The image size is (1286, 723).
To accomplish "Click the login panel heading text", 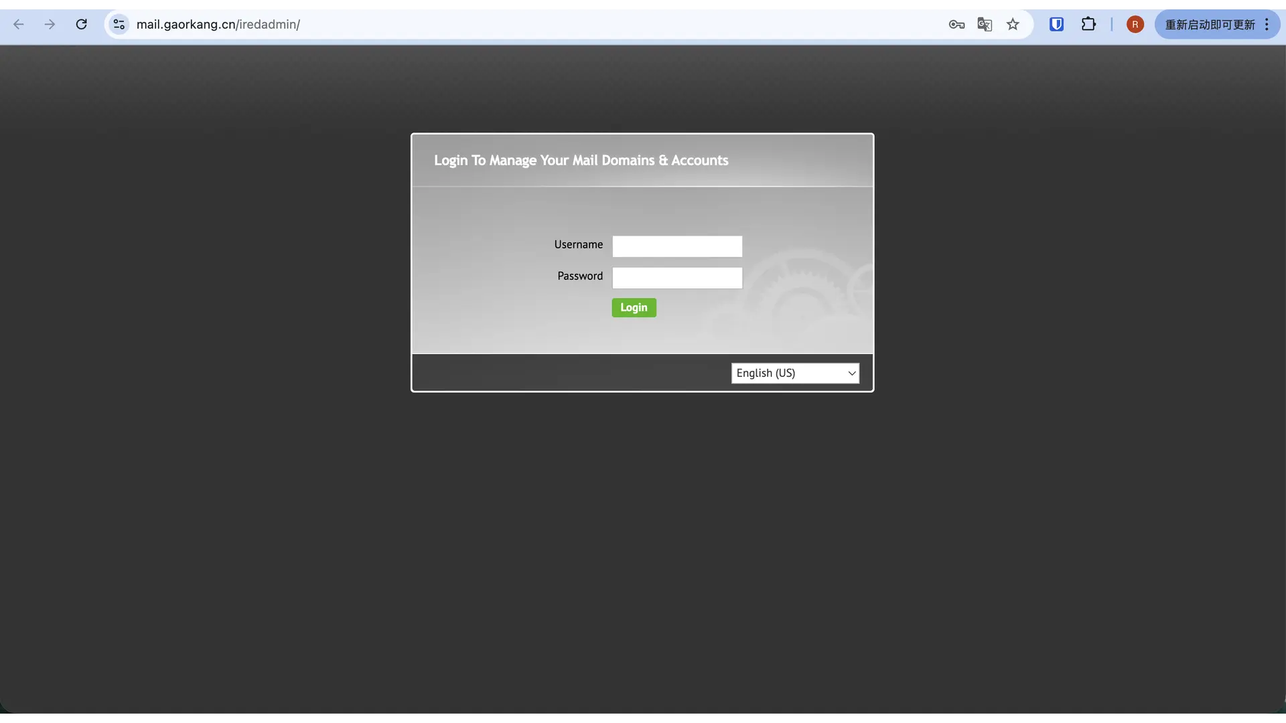I will pos(581,161).
